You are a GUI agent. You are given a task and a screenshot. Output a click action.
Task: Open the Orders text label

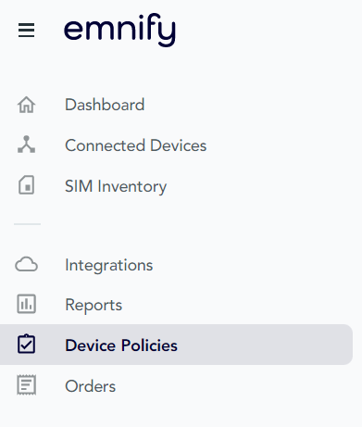(90, 386)
